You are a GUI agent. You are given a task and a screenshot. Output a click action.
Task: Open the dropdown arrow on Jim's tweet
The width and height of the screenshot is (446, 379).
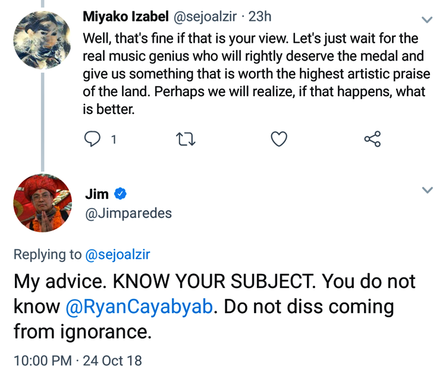coord(426,190)
